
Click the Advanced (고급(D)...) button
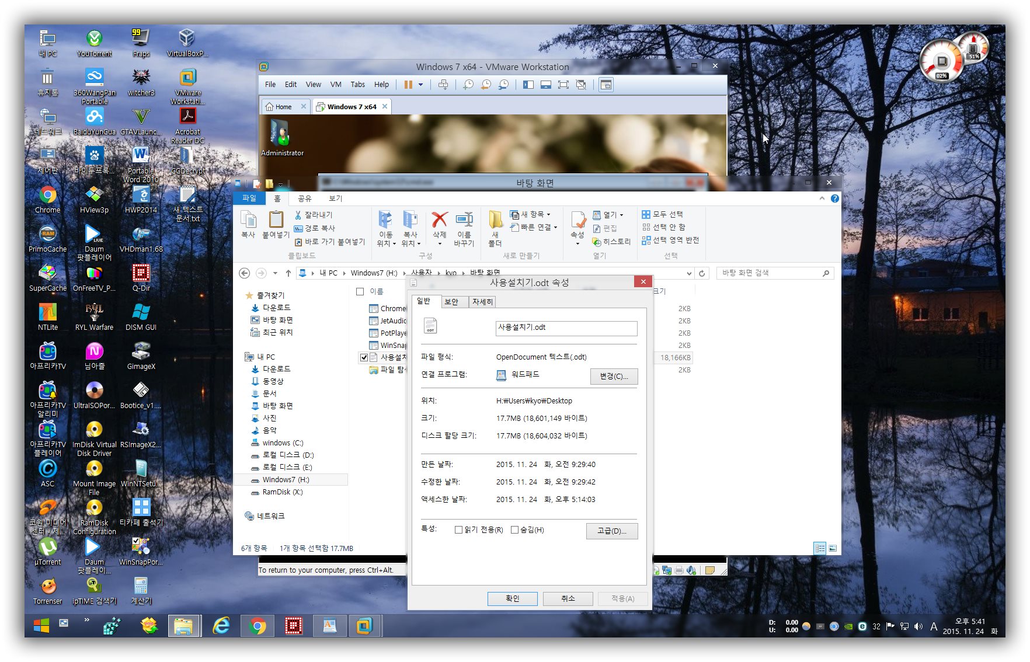click(x=612, y=531)
